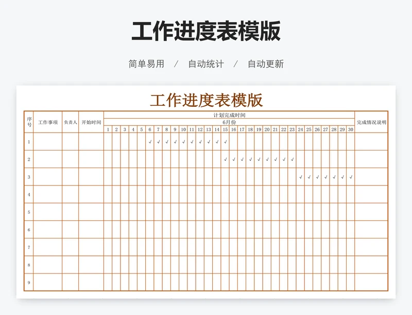Click the subtitle text 简单易用

146,64
